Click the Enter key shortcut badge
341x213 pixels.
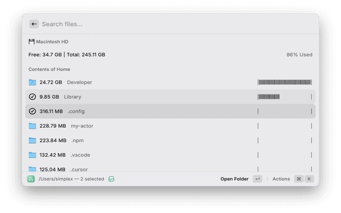pyautogui.click(x=257, y=179)
